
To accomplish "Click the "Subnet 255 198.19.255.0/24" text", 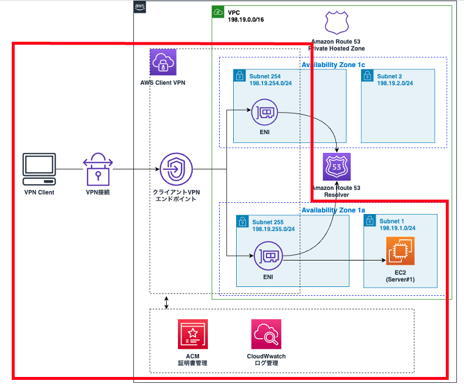I will (x=274, y=225).
